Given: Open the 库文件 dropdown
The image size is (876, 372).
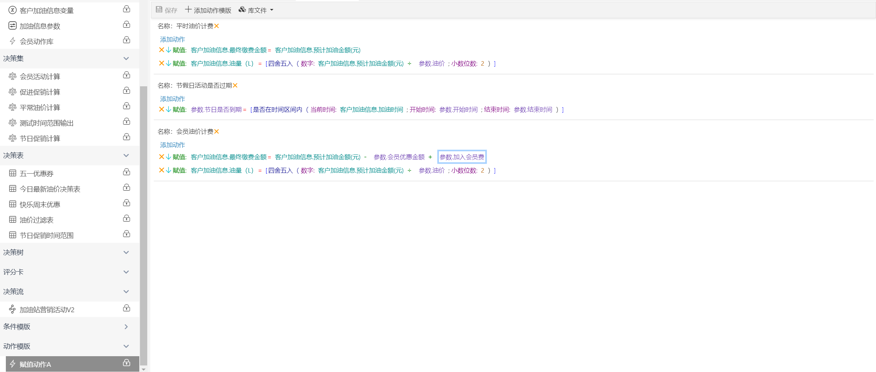Looking at the screenshot, I should (x=257, y=10).
